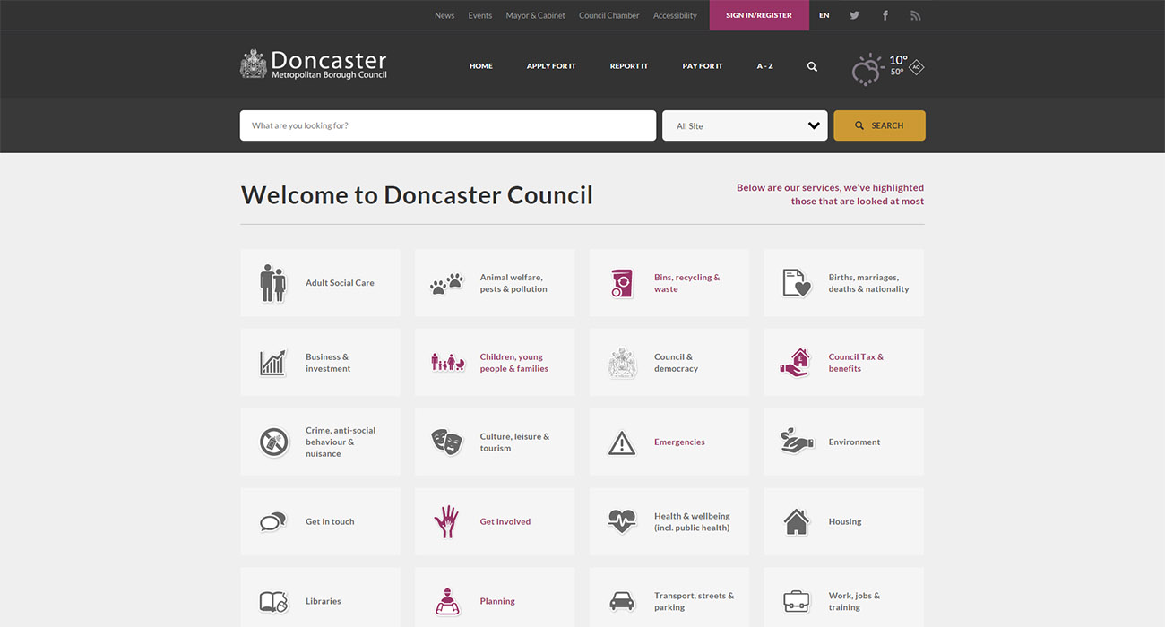The image size is (1165, 627).
Task: Click the Environment plant-in-hand icon
Action: click(796, 441)
